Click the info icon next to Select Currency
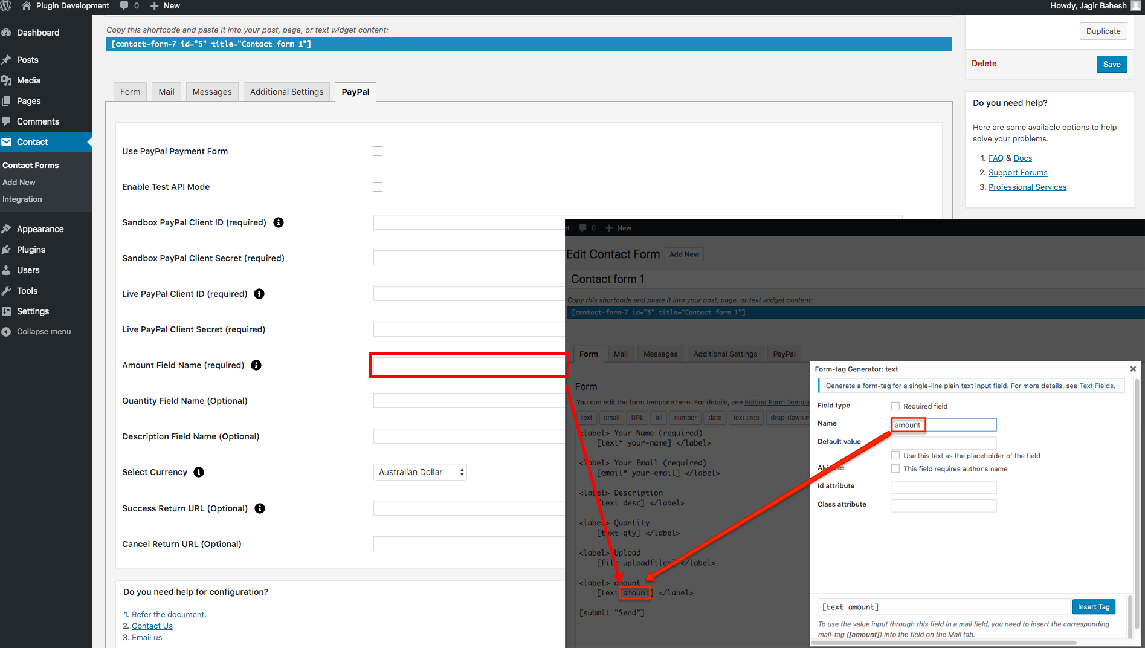Screen dimensions: 1145x648 point(199,472)
